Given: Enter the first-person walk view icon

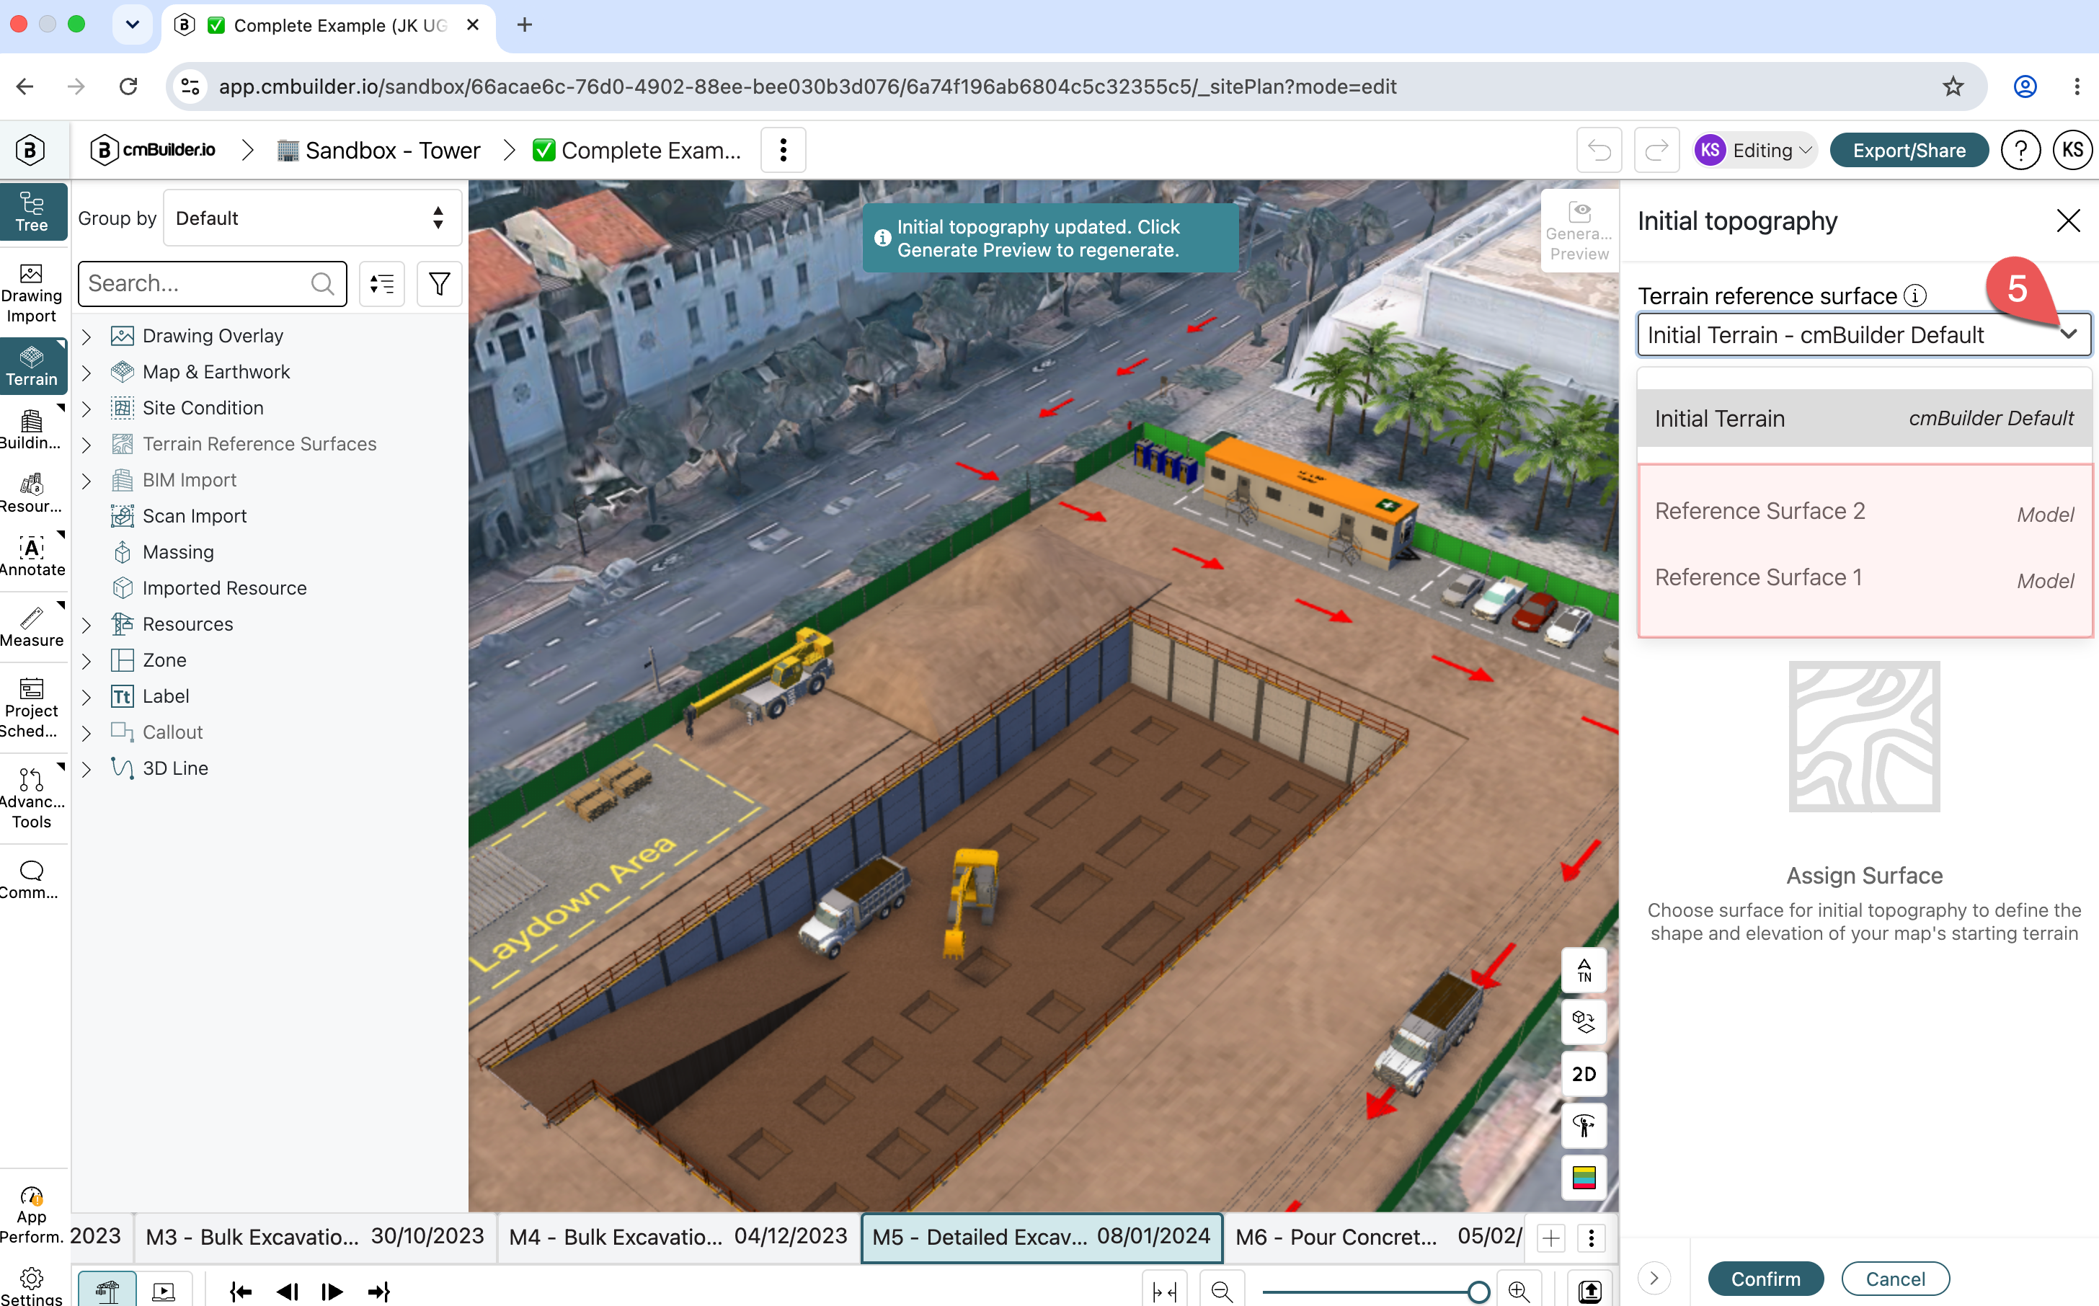Looking at the screenshot, I should pos(1584,1126).
